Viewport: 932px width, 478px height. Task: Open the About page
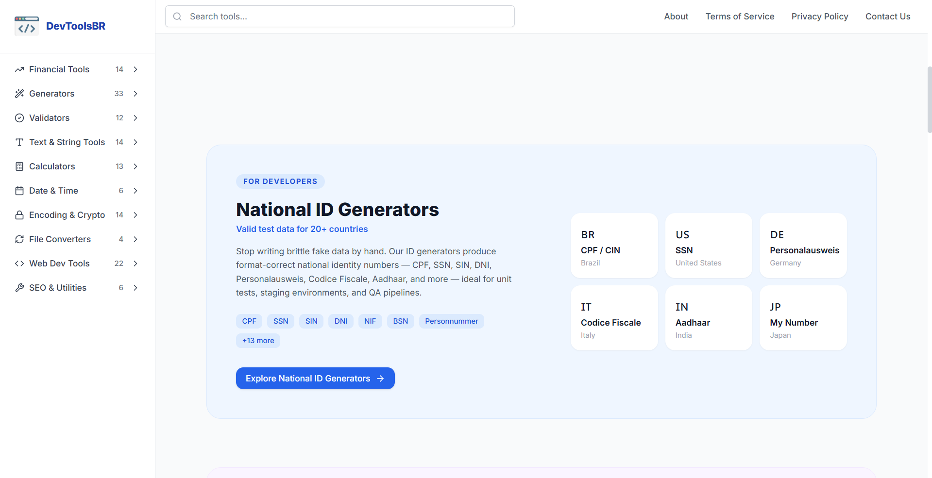pyautogui.click(x=676, y=16)
